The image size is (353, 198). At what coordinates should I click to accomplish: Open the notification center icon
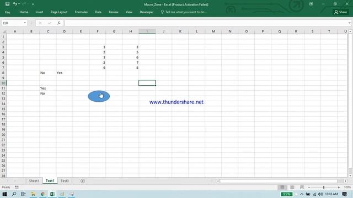[344, 194]
